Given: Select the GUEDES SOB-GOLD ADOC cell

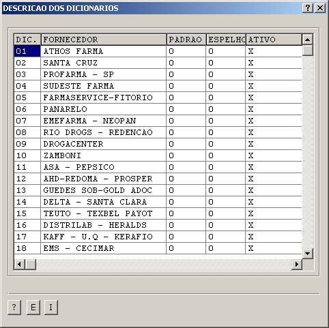Looking at the screenshot, I should point(104,190).
